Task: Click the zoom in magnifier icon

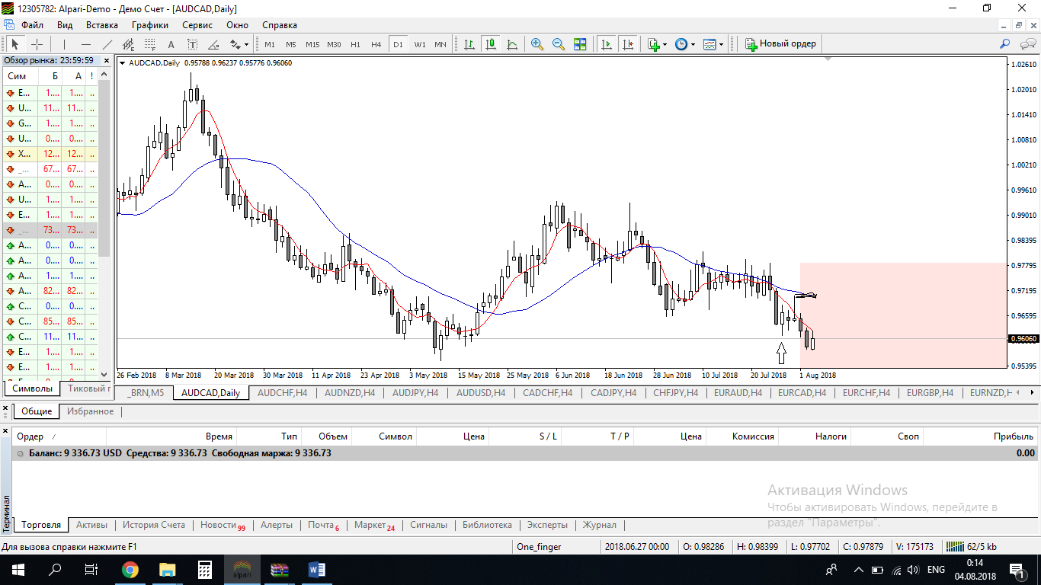Action: tap(537, 44)
